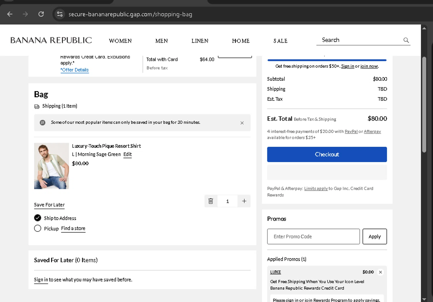Select Ship to Address option
The width and height of the screenshot is (433, 302).
(38, 218)
